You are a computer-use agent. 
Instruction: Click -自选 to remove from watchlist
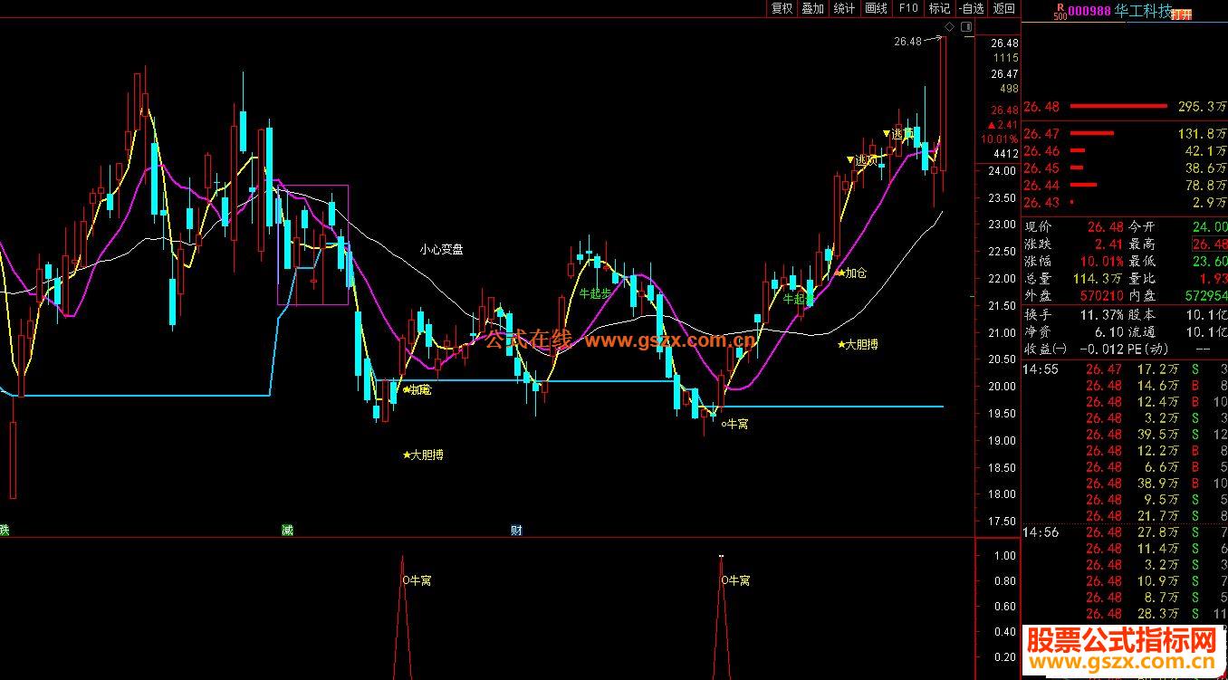(x=971, y=8)
